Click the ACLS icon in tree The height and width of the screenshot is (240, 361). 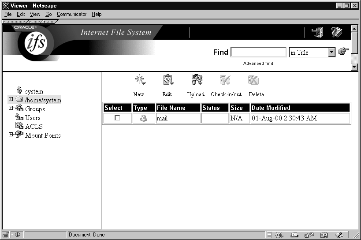[19, 125]
